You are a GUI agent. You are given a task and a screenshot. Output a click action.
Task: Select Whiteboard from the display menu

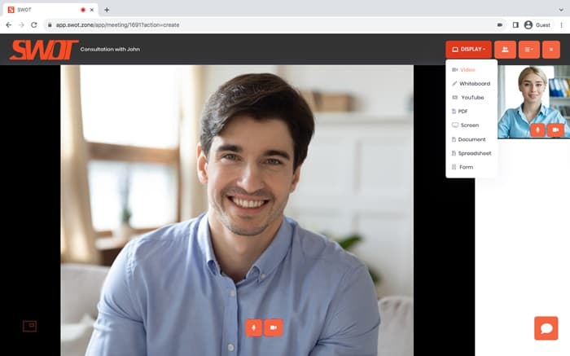474,84
